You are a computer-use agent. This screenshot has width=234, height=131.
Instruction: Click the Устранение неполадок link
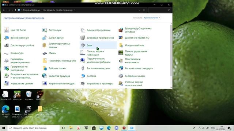click(61, 84)
